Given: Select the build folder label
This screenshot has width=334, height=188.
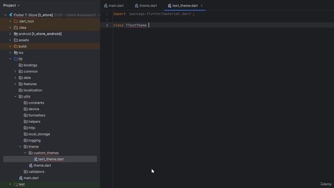Looking at the screenshot, I should pyautogui.click(x=22, y=46).
